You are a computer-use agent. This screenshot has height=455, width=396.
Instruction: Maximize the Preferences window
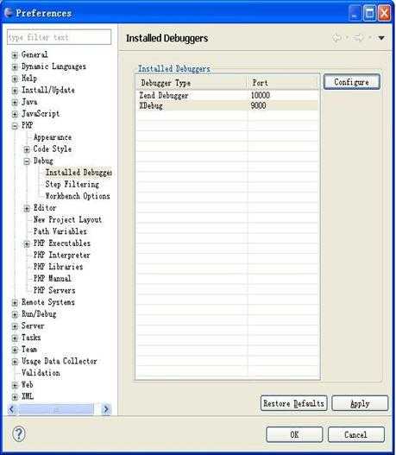click(369, 13)
